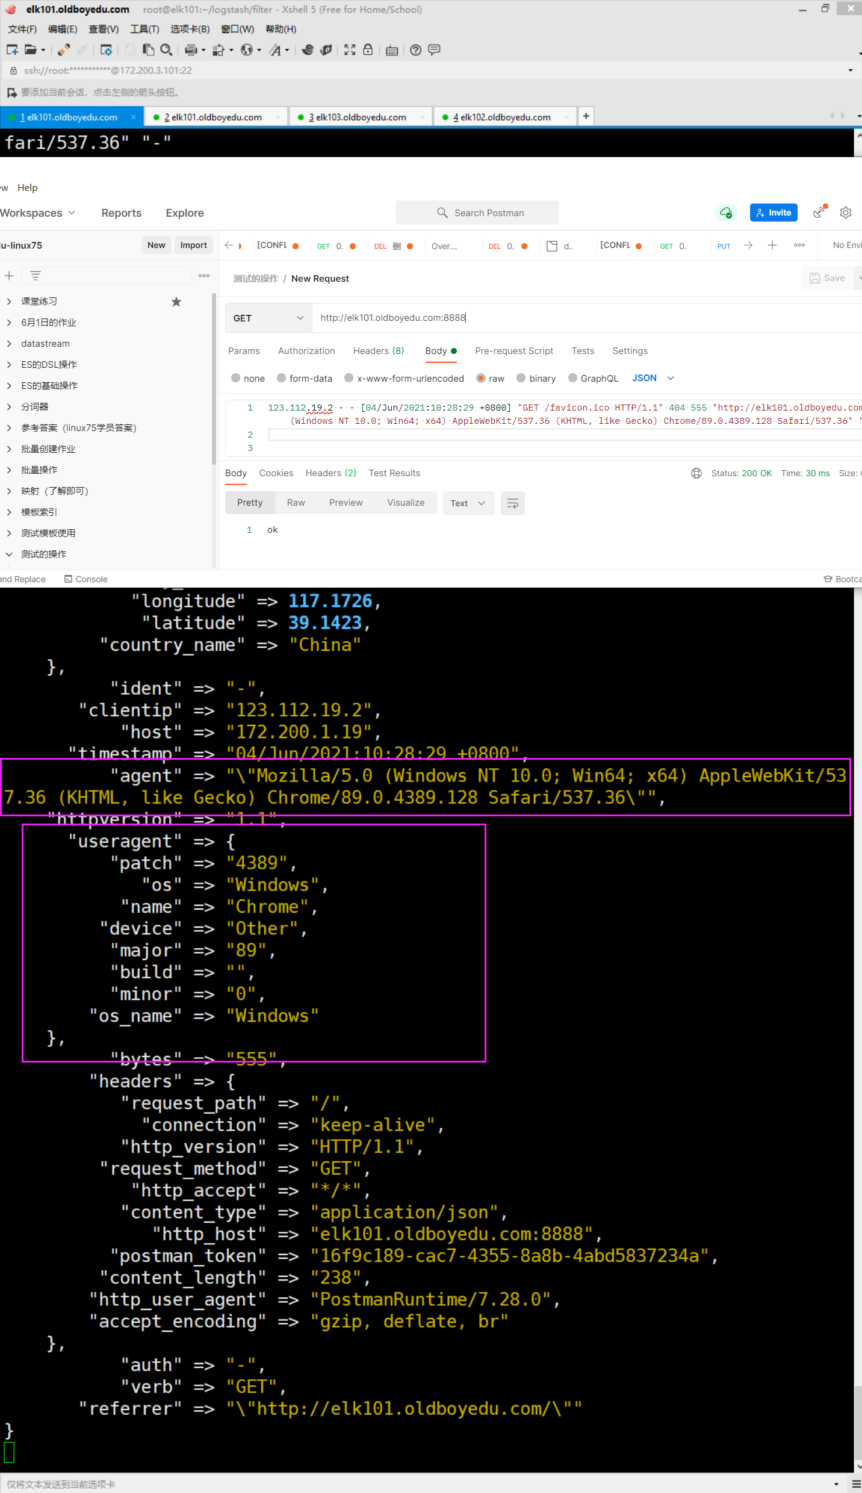Expand the 分词器 collection
Screen dimensions: 862x1493
pyautogui.click(x=9, y=407)
